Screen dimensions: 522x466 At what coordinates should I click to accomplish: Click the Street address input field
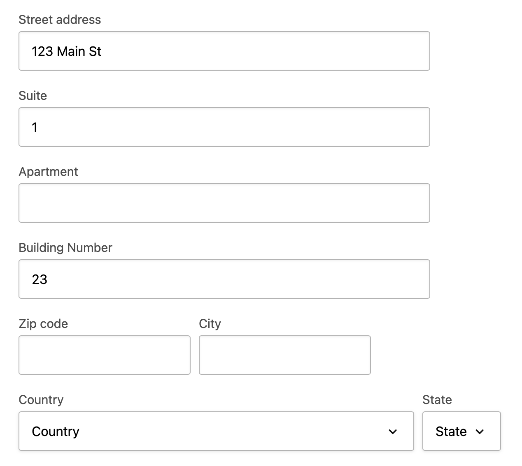tap(224, 51)
